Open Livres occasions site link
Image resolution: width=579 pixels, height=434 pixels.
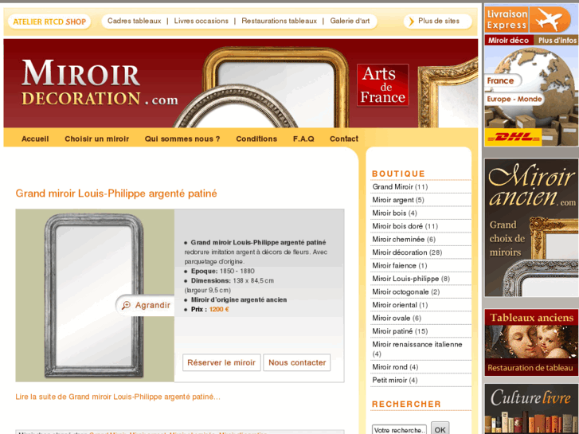click(x=201, y=21)
